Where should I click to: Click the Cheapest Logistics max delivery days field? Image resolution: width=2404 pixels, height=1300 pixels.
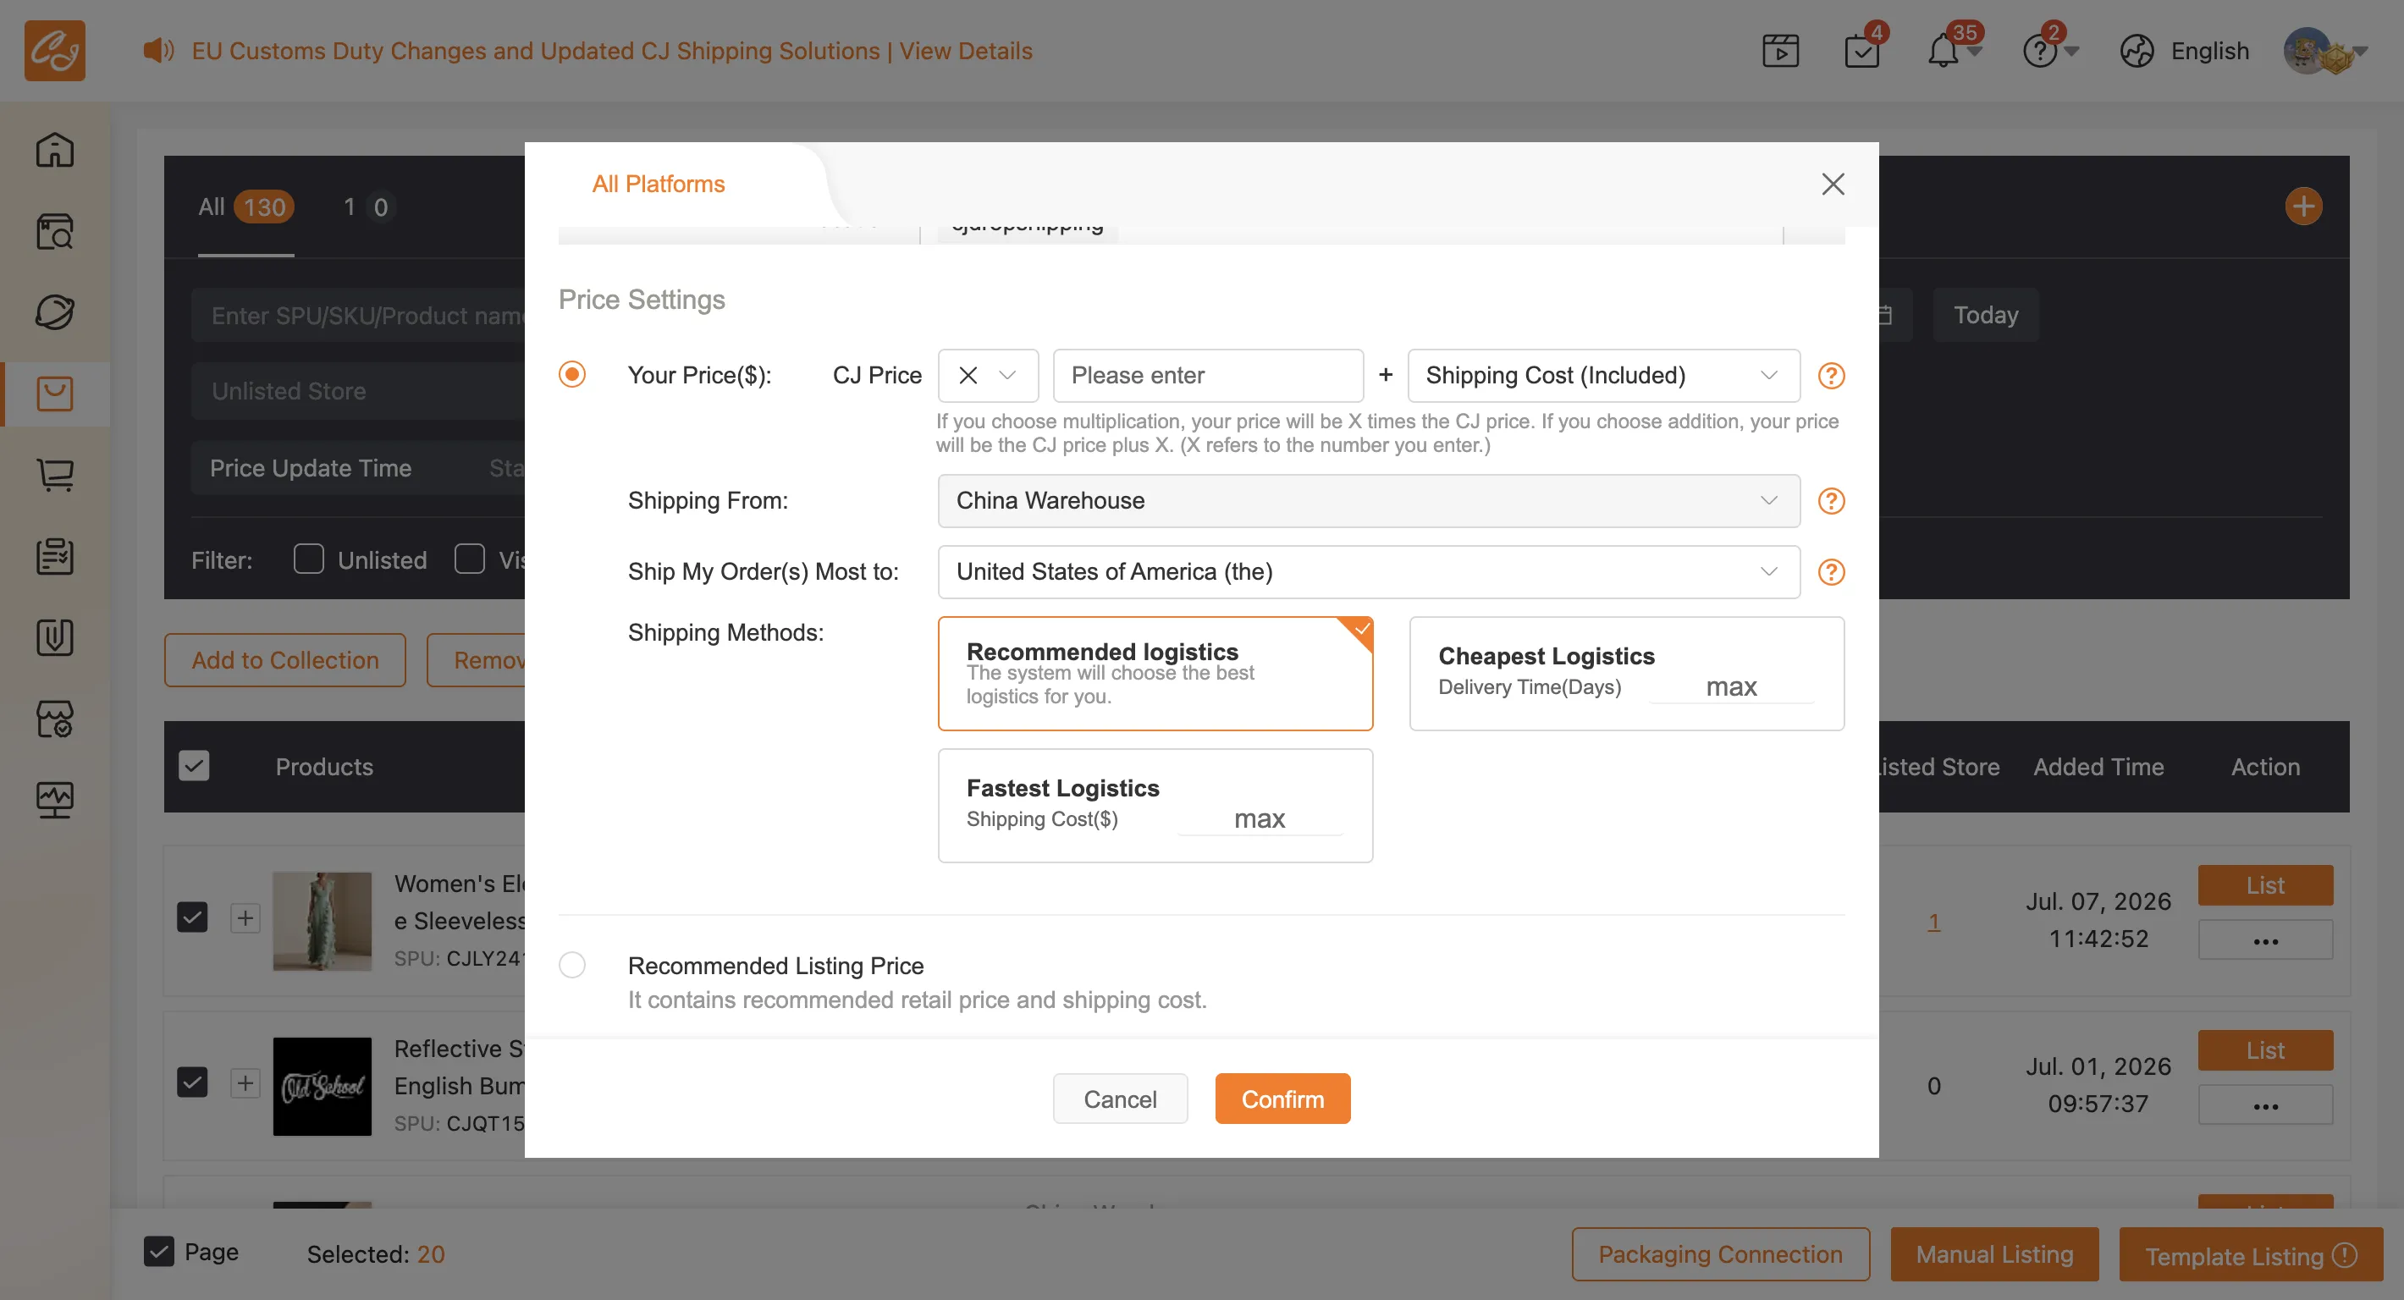pos(1731,687)
